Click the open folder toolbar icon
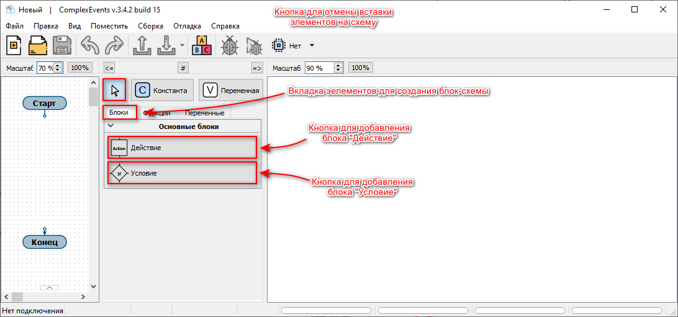 (x=38, y=46)
